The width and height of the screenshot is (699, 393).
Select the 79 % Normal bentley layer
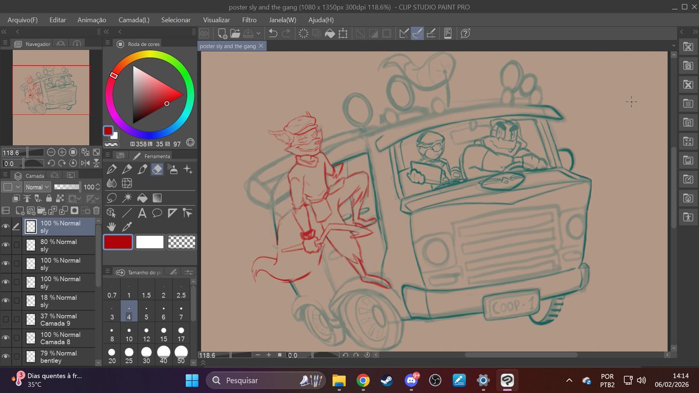click(59, 357)
